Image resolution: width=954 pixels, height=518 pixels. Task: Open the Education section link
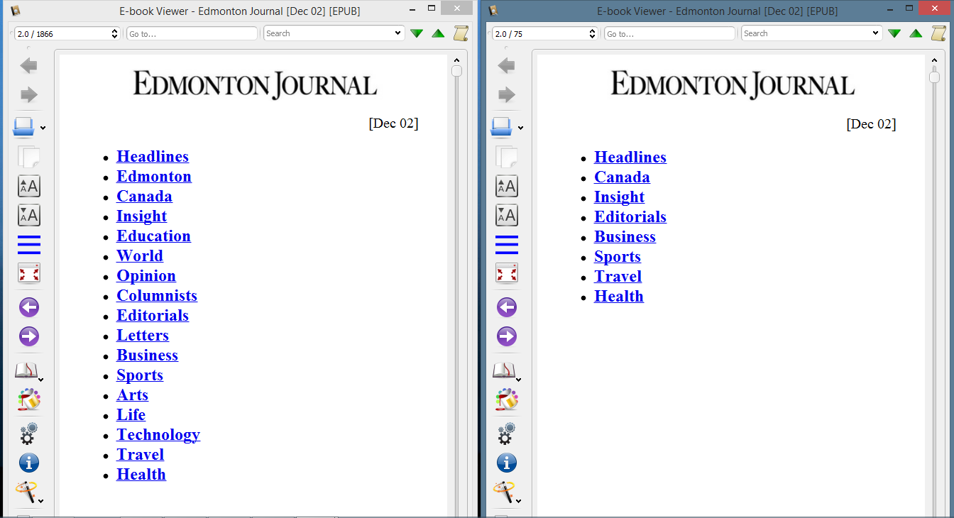pos(153,236)
